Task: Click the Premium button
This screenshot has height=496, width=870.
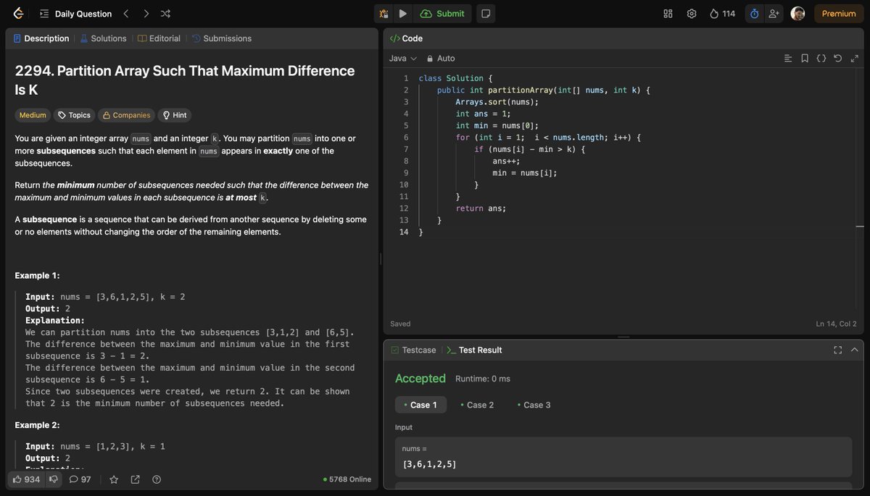Action: point(839,14)
